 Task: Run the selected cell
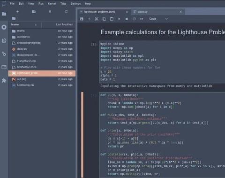tap(119, 19)
